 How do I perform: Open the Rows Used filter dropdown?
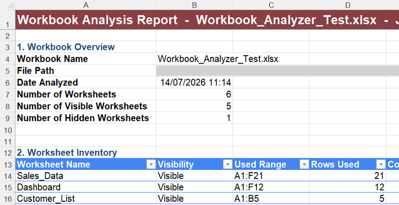[381, 165]
